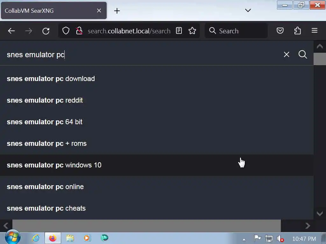Choose suggestion 'snes emulator pc download'

coord(157,79)
